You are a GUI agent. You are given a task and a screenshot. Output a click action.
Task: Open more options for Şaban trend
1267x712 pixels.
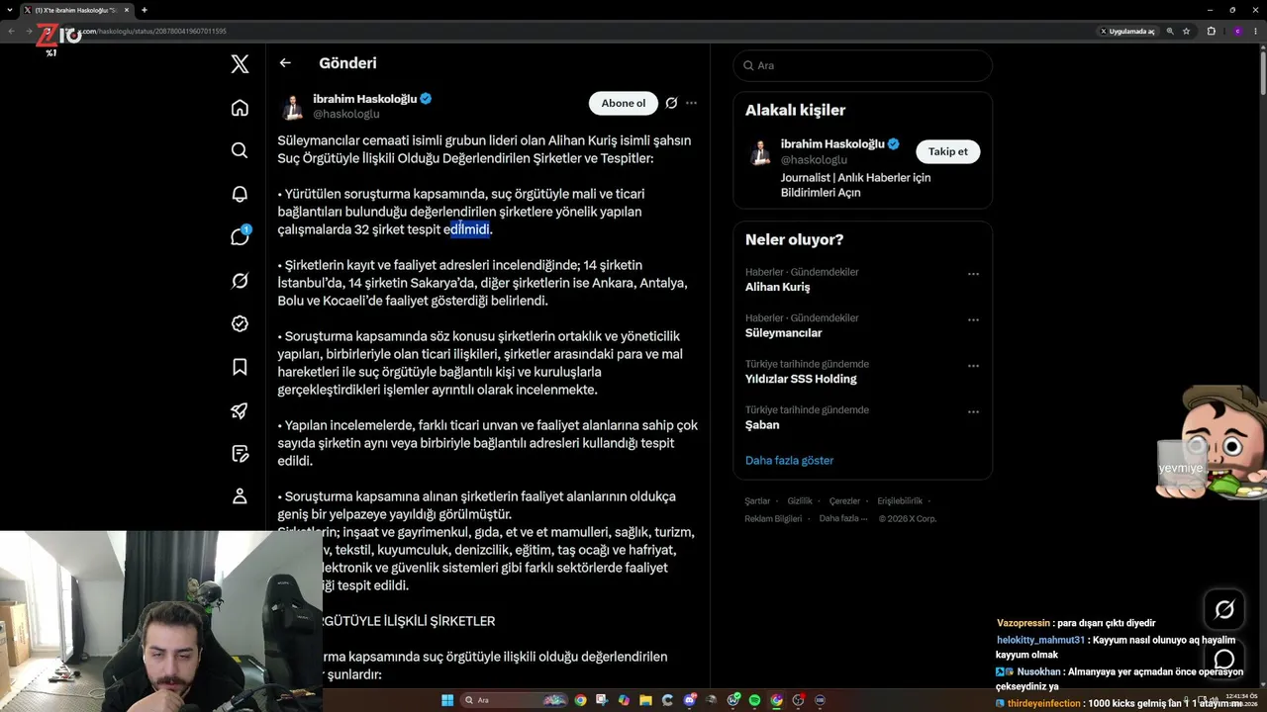(973, 411)
